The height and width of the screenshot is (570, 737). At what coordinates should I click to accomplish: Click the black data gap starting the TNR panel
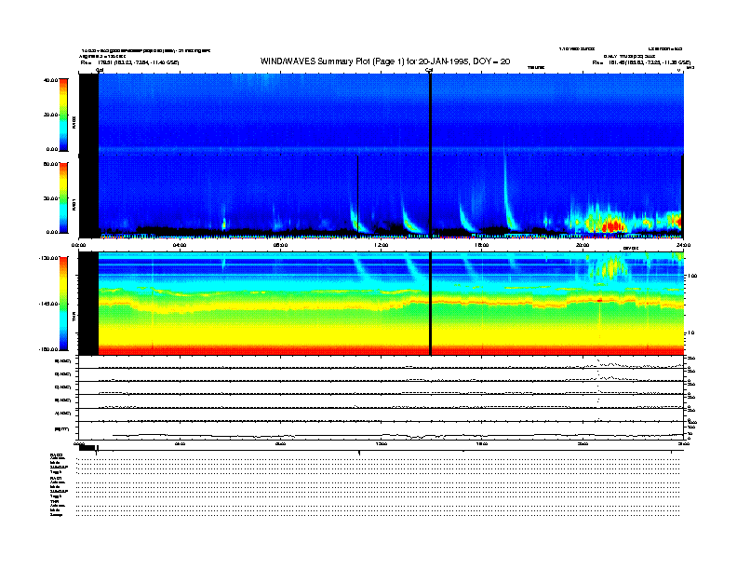click(88, 304)
